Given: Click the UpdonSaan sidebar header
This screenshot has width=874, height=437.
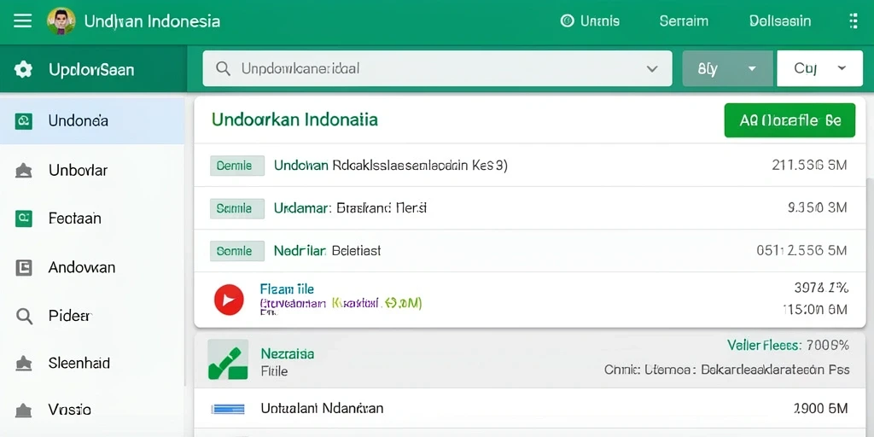Looking at the screenshot, I should (93, 70).
